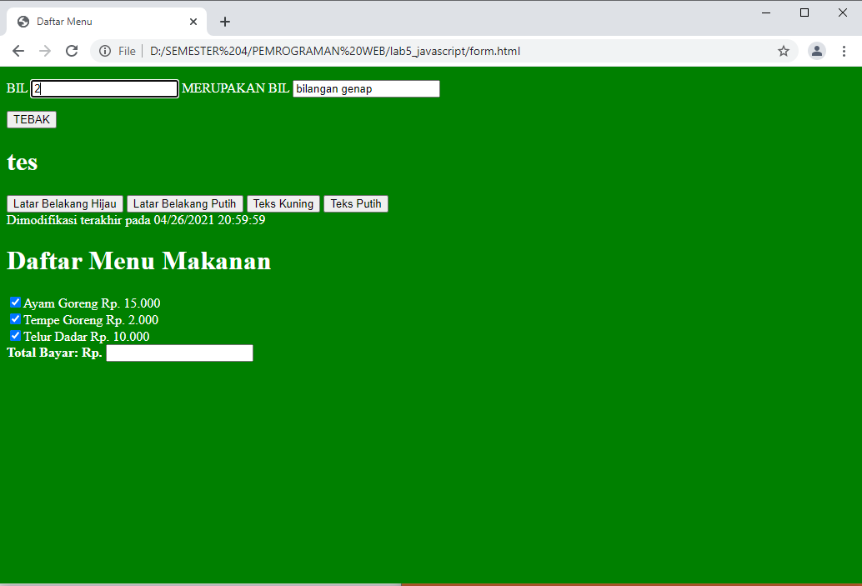862x586 pixels.
Task: Uncheck the Tempe Goreng Rp. 2.000 checkbox
Action: point(15,318)
